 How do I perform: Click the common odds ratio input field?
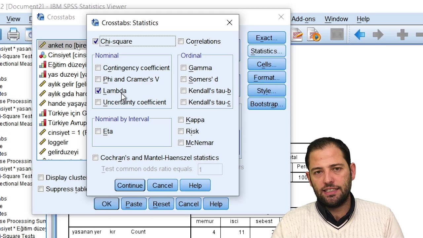[210, 169]
